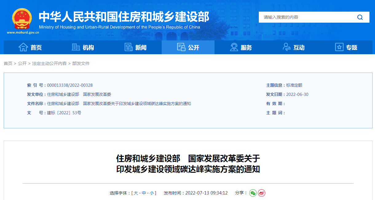
Task: Click the 文件名称 value text
Action: [x=119, y=104]
